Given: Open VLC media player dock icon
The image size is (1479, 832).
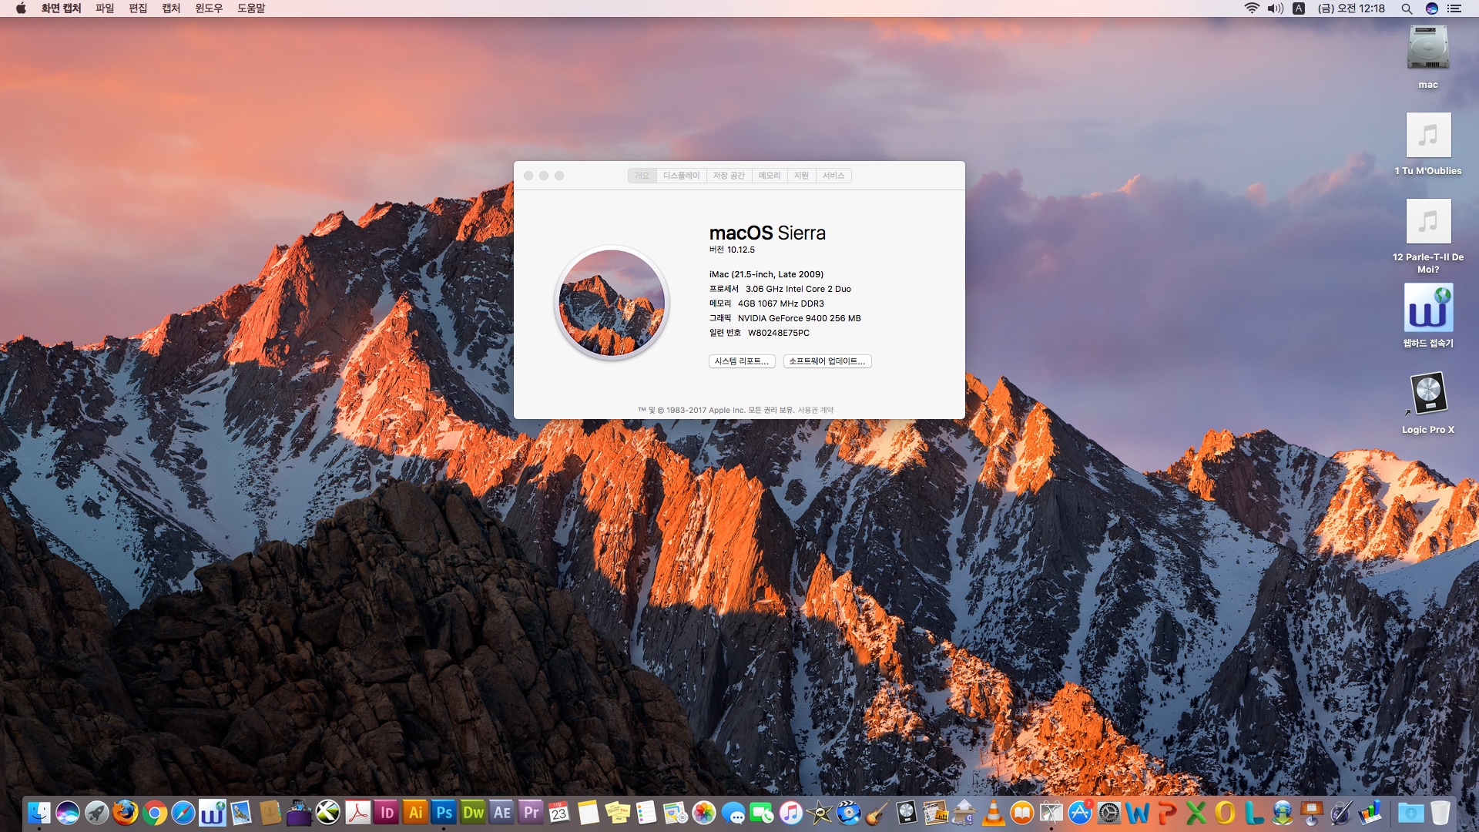Looking at the screenshot, I should tap(994, 813).
